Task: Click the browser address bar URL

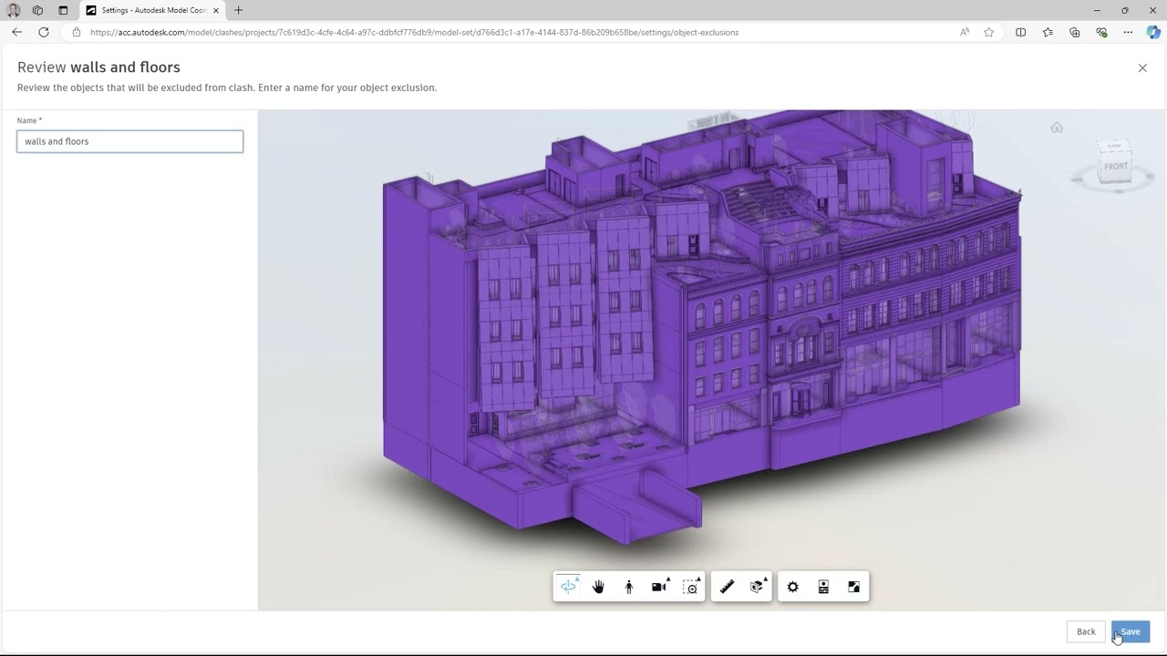Action: pyautogui.click(x=415, y=32)
